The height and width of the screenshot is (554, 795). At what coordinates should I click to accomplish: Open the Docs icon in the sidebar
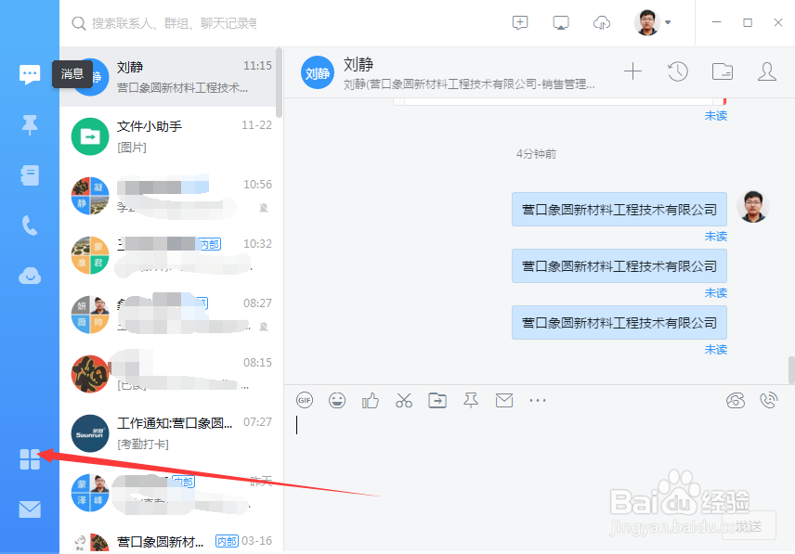[x=29, y=174]
